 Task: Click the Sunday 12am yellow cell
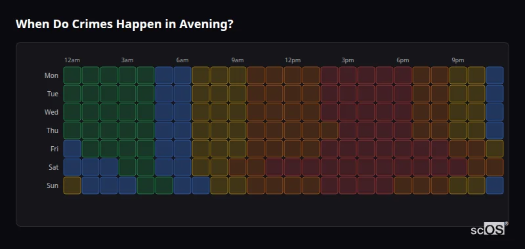(x=72, y=185)
